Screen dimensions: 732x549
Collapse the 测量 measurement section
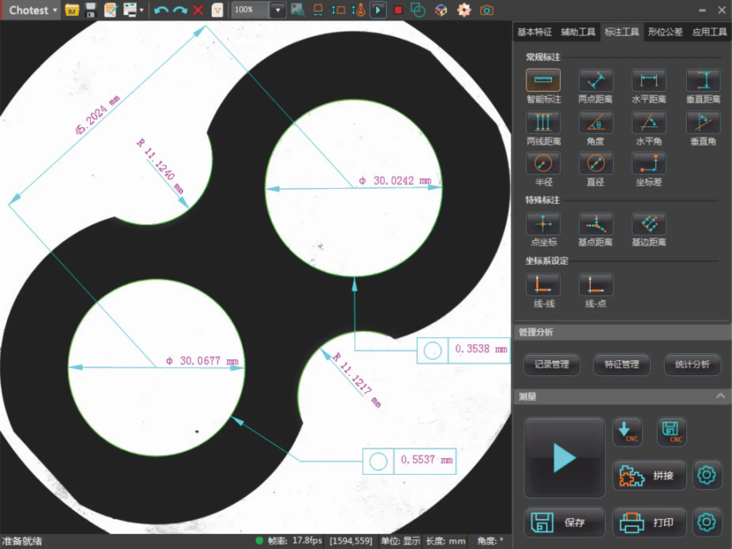[720, 396]
